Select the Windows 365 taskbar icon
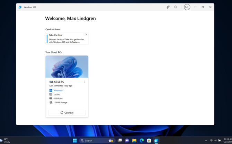The height and width of the screenshot is (144, 232). coord(157,141)
